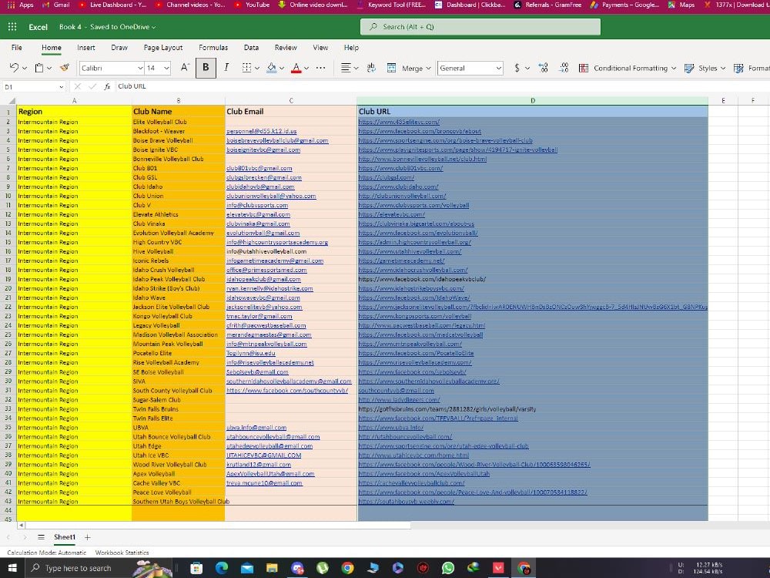
Task: Expand the Merge dropdown arrow
Action: 428,69
